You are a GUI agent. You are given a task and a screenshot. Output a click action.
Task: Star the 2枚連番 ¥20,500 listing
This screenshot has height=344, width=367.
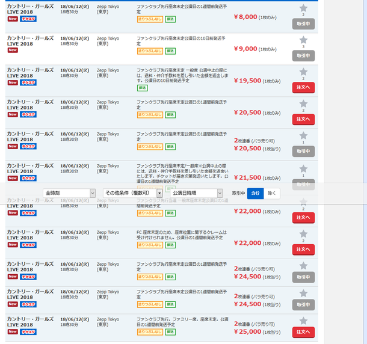tap(303, 135)
